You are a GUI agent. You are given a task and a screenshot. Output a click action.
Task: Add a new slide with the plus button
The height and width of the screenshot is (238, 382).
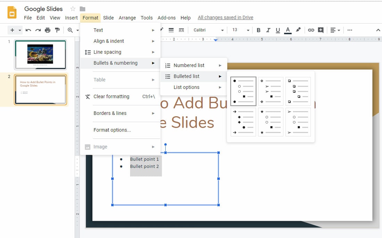coord(12,30)
